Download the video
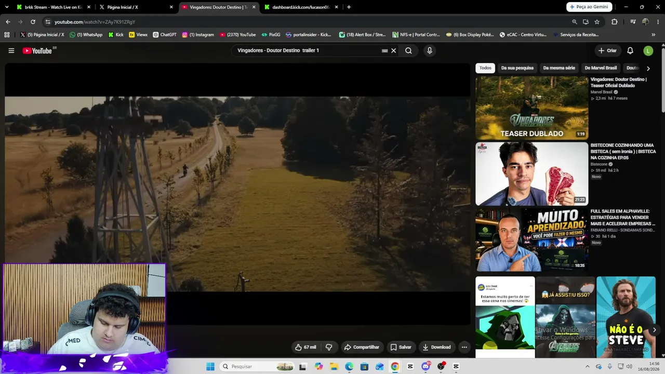 (437, 347)
